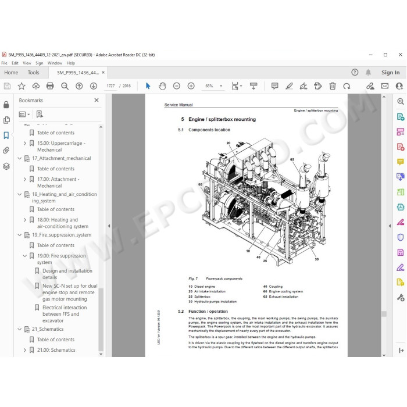Click the Save file icon
The image size is (407, 407).
[7, 86]
